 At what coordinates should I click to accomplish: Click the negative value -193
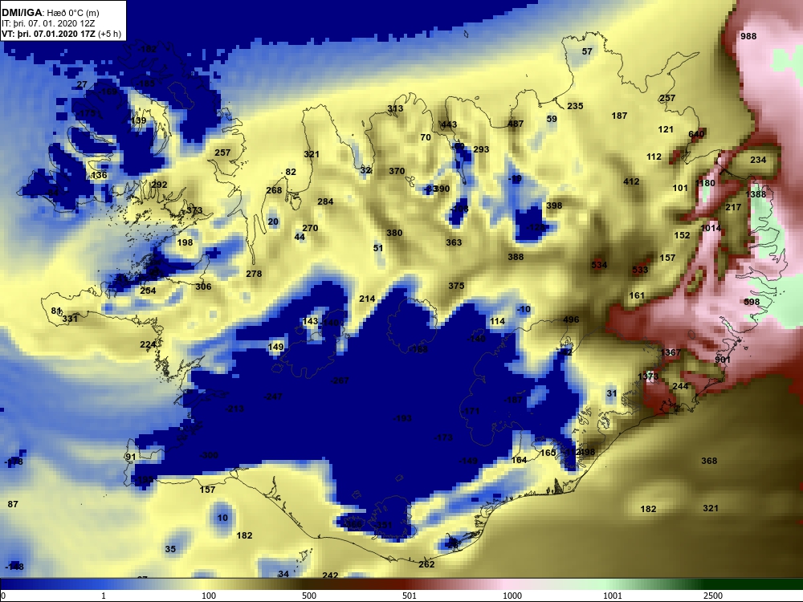coord(402,418)
